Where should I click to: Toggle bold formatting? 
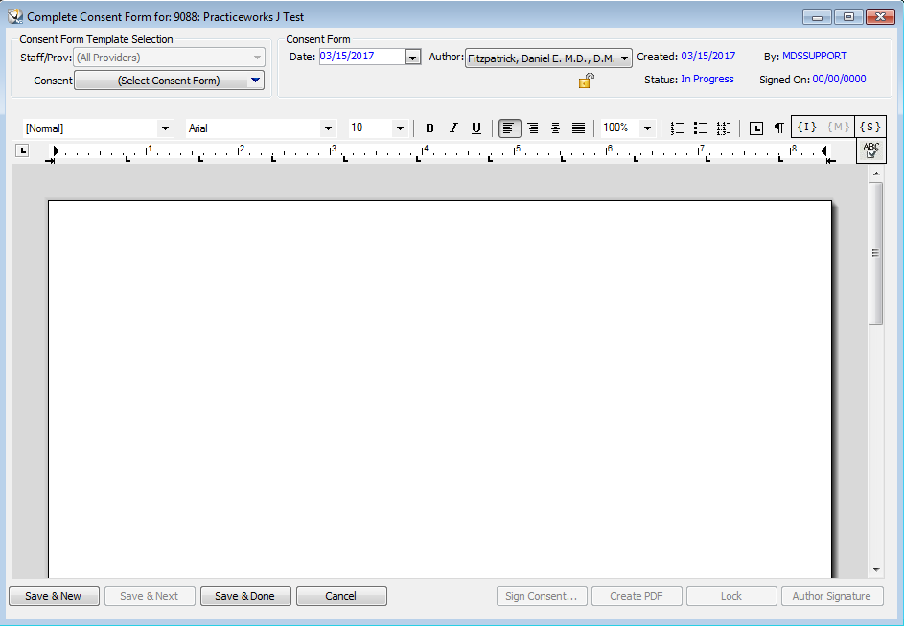[429, 128]
